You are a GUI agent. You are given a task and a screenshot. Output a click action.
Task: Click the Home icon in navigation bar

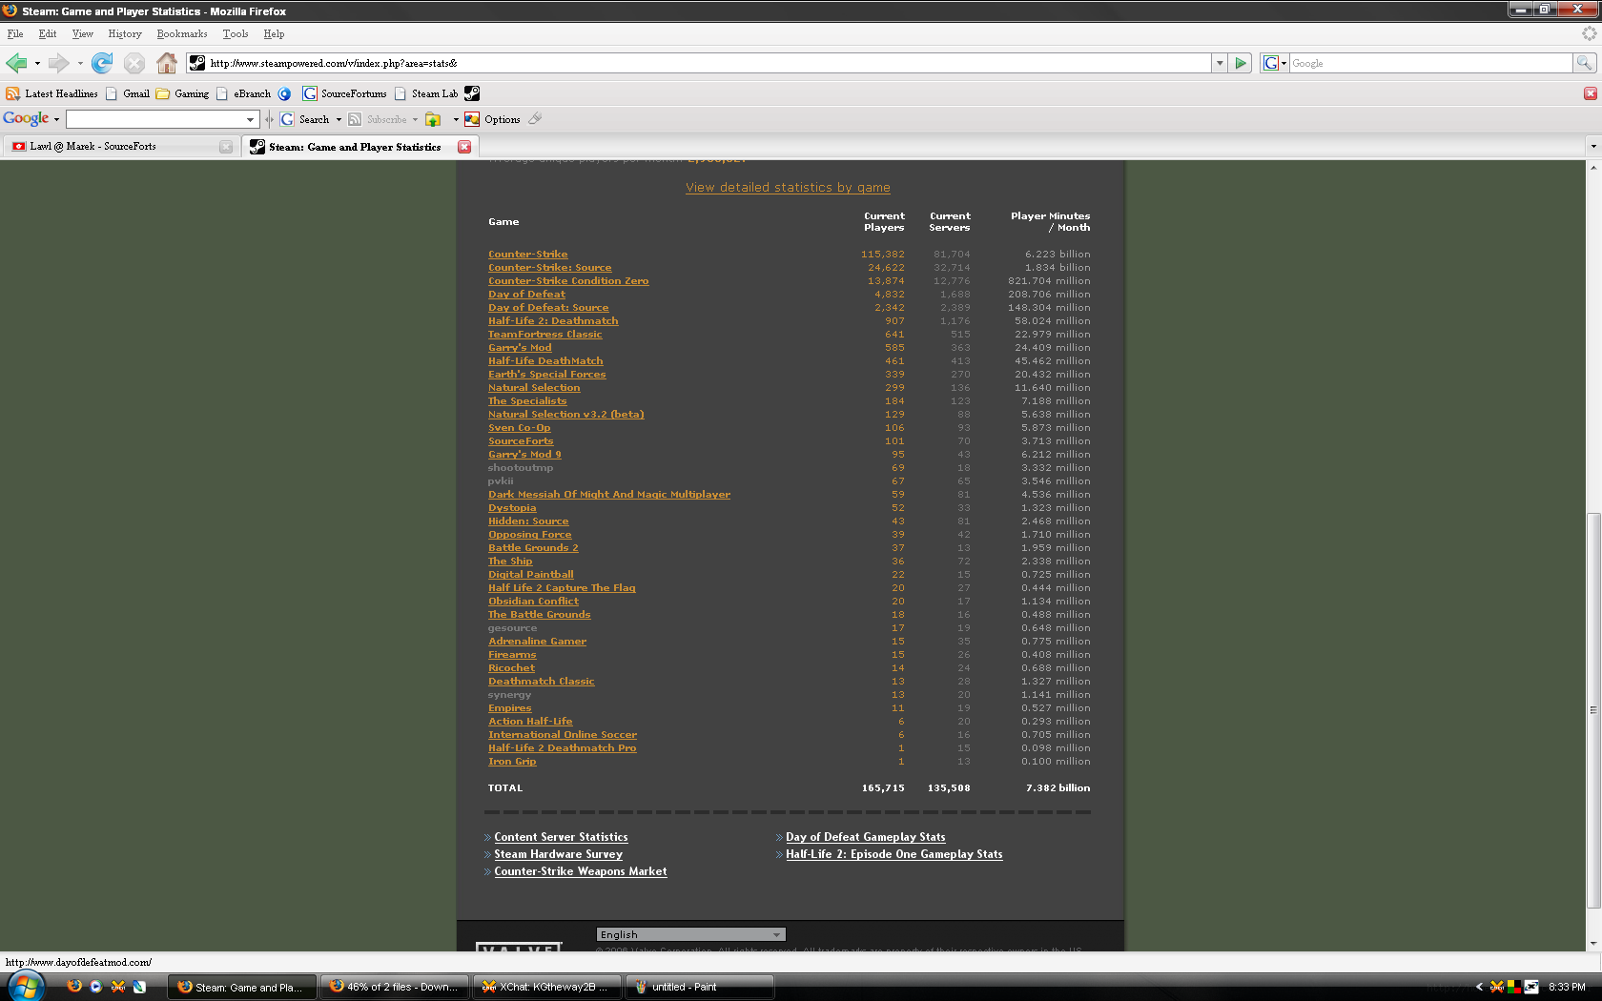click(x=167, y=64)
